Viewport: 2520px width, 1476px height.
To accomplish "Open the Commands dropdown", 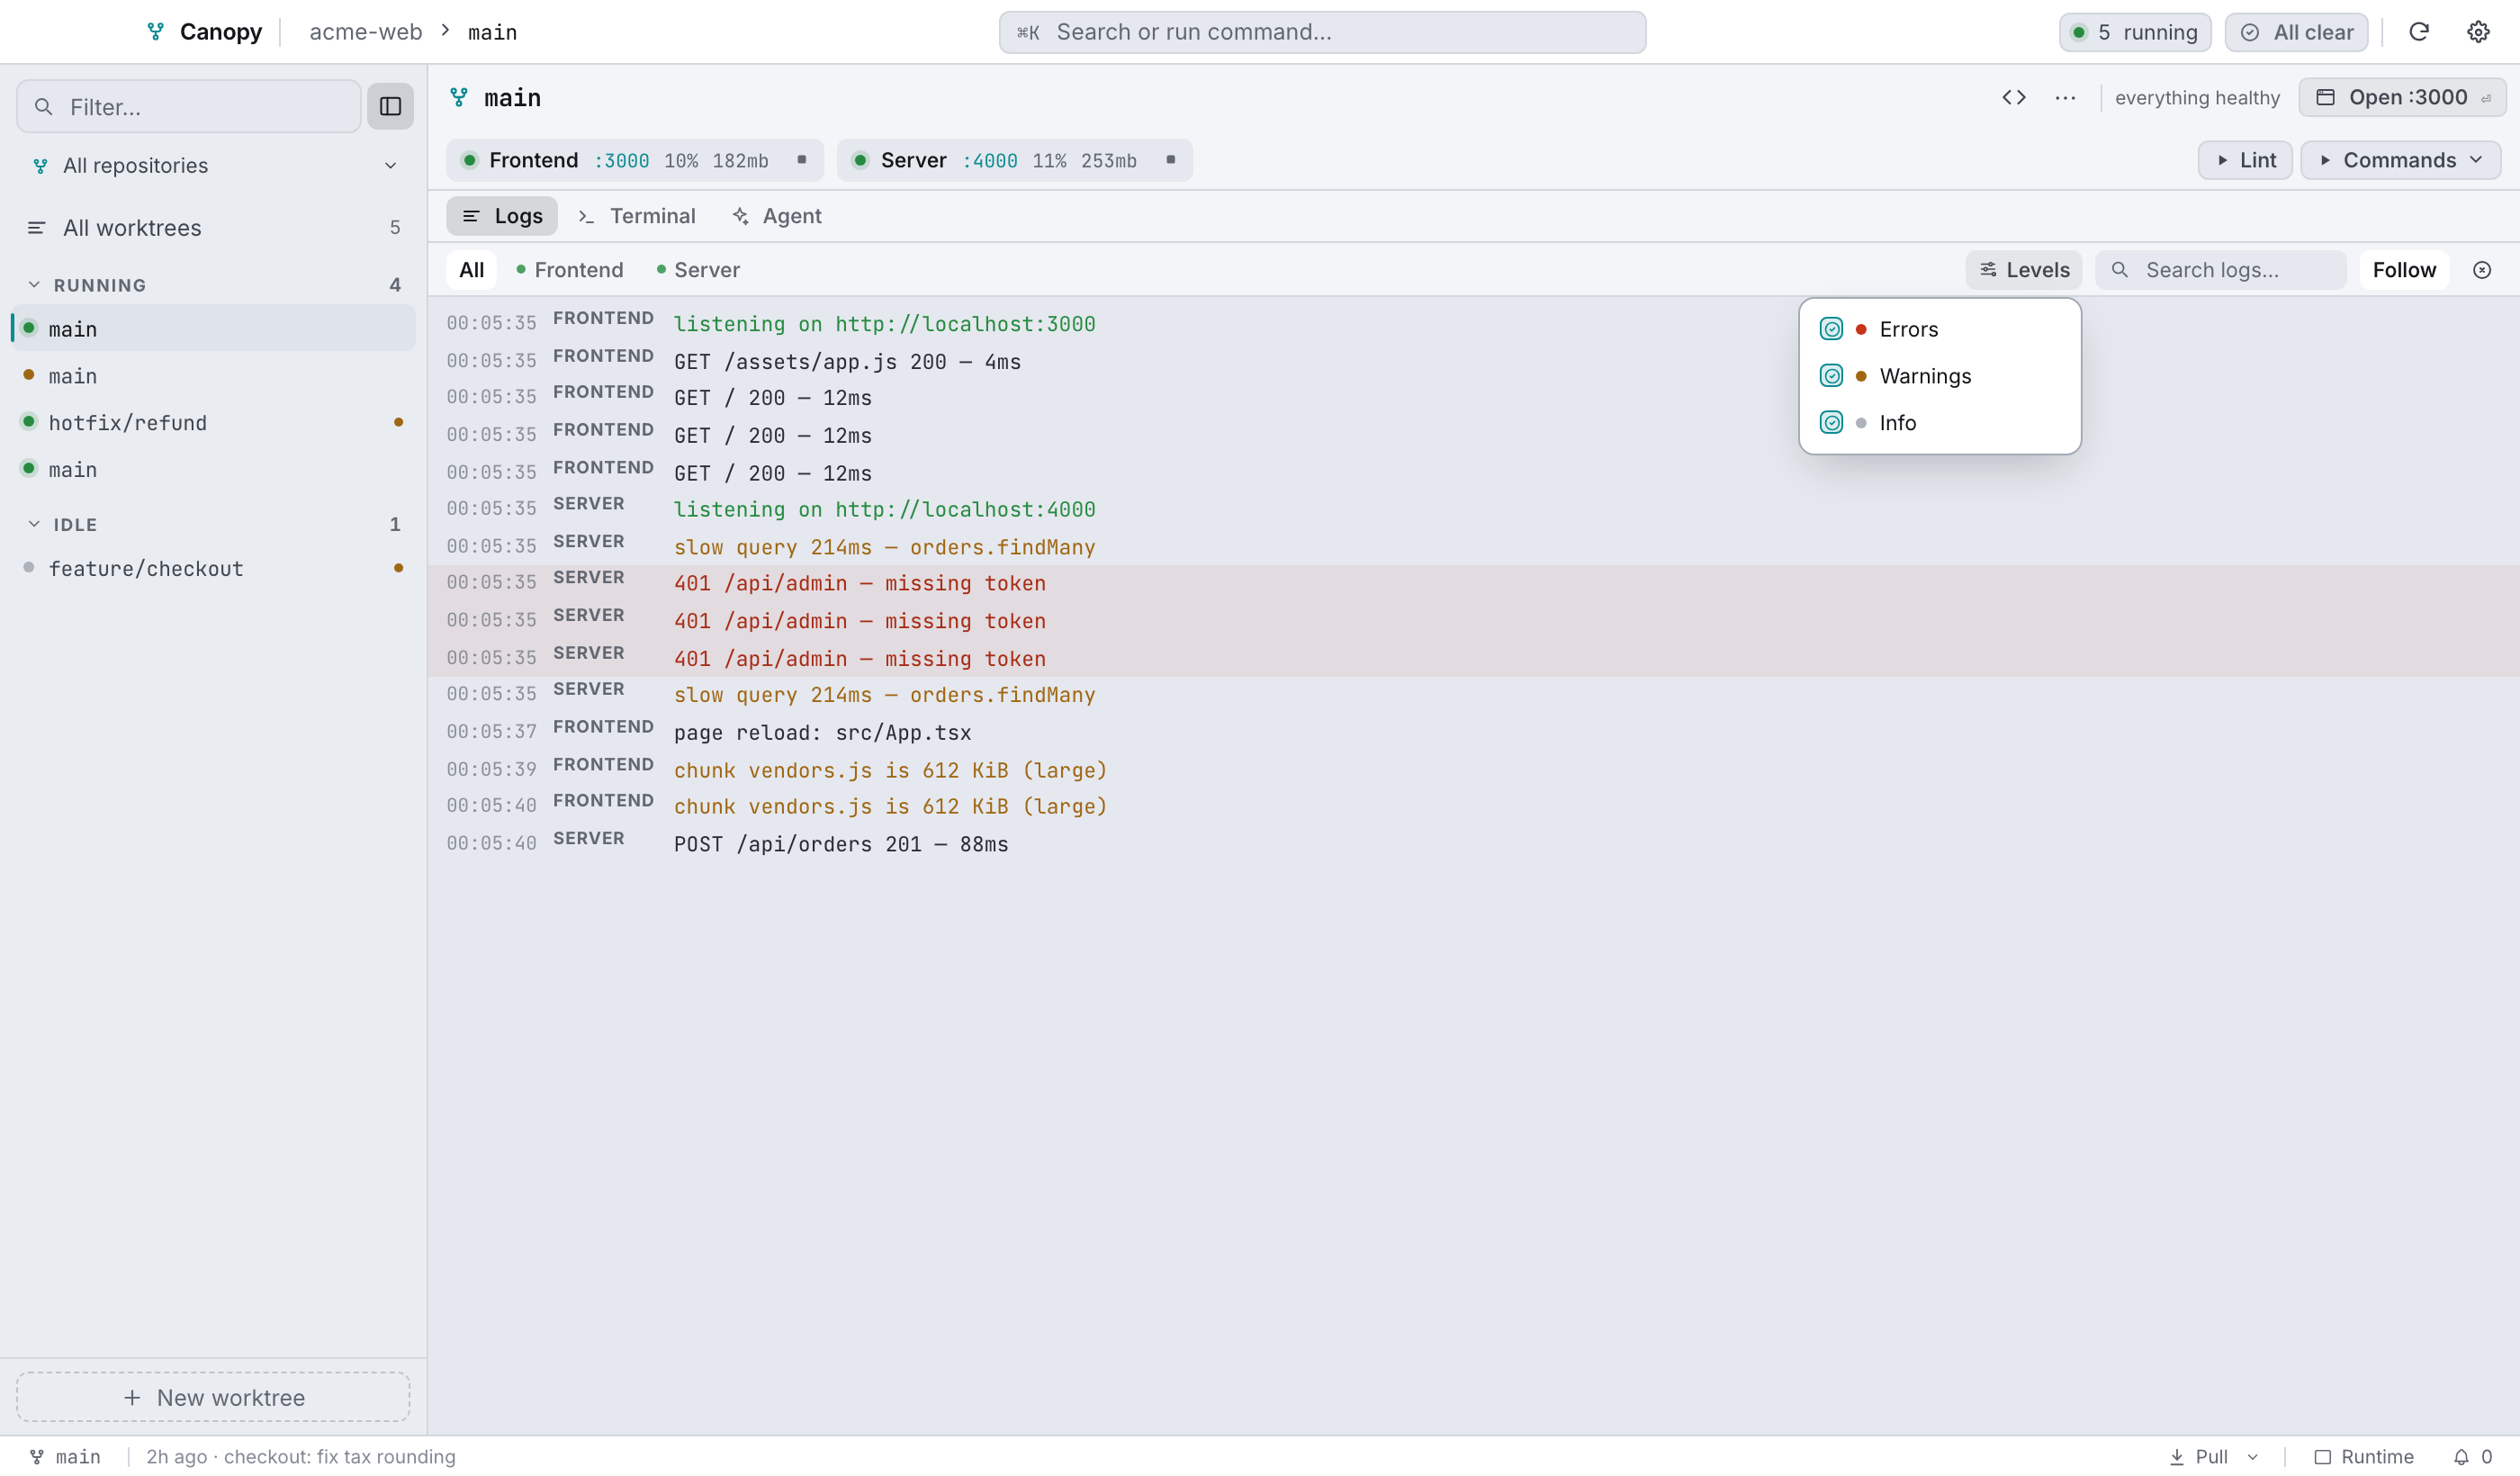I will pyautogui.click(x=2400, y=160).
